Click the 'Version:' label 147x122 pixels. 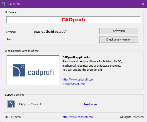11,32
